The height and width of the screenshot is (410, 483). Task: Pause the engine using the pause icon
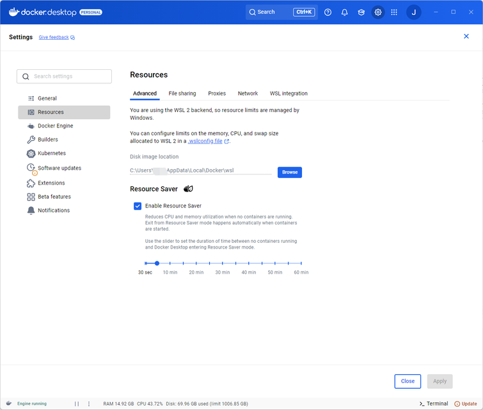pos(77,404)
